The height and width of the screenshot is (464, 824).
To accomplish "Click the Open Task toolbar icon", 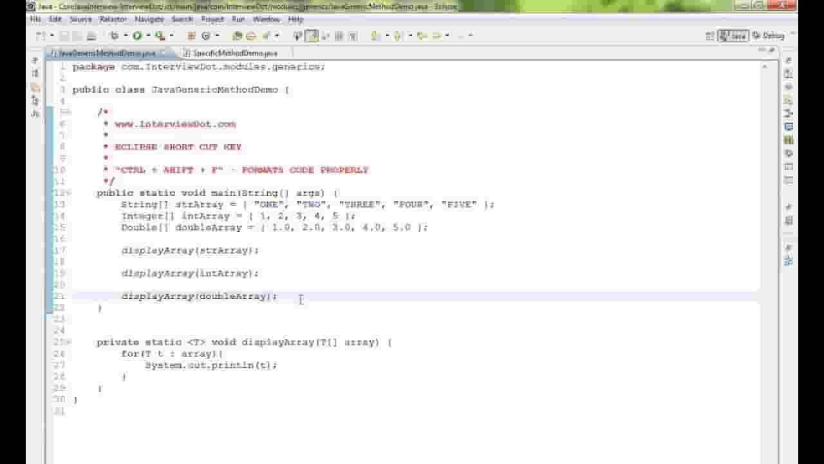I will 251,36.
